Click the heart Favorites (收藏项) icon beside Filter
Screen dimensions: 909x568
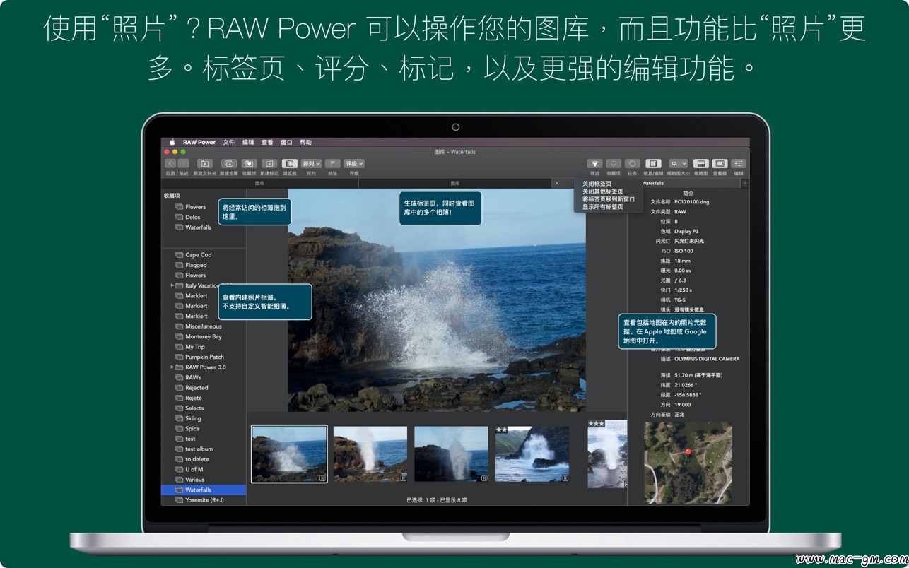point(613,164)
